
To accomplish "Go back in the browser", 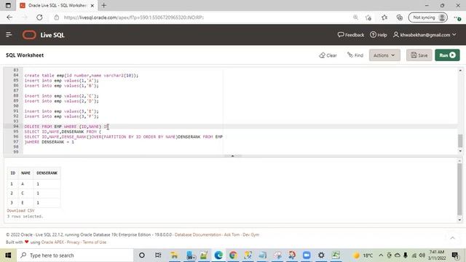I will pos(9,17).
